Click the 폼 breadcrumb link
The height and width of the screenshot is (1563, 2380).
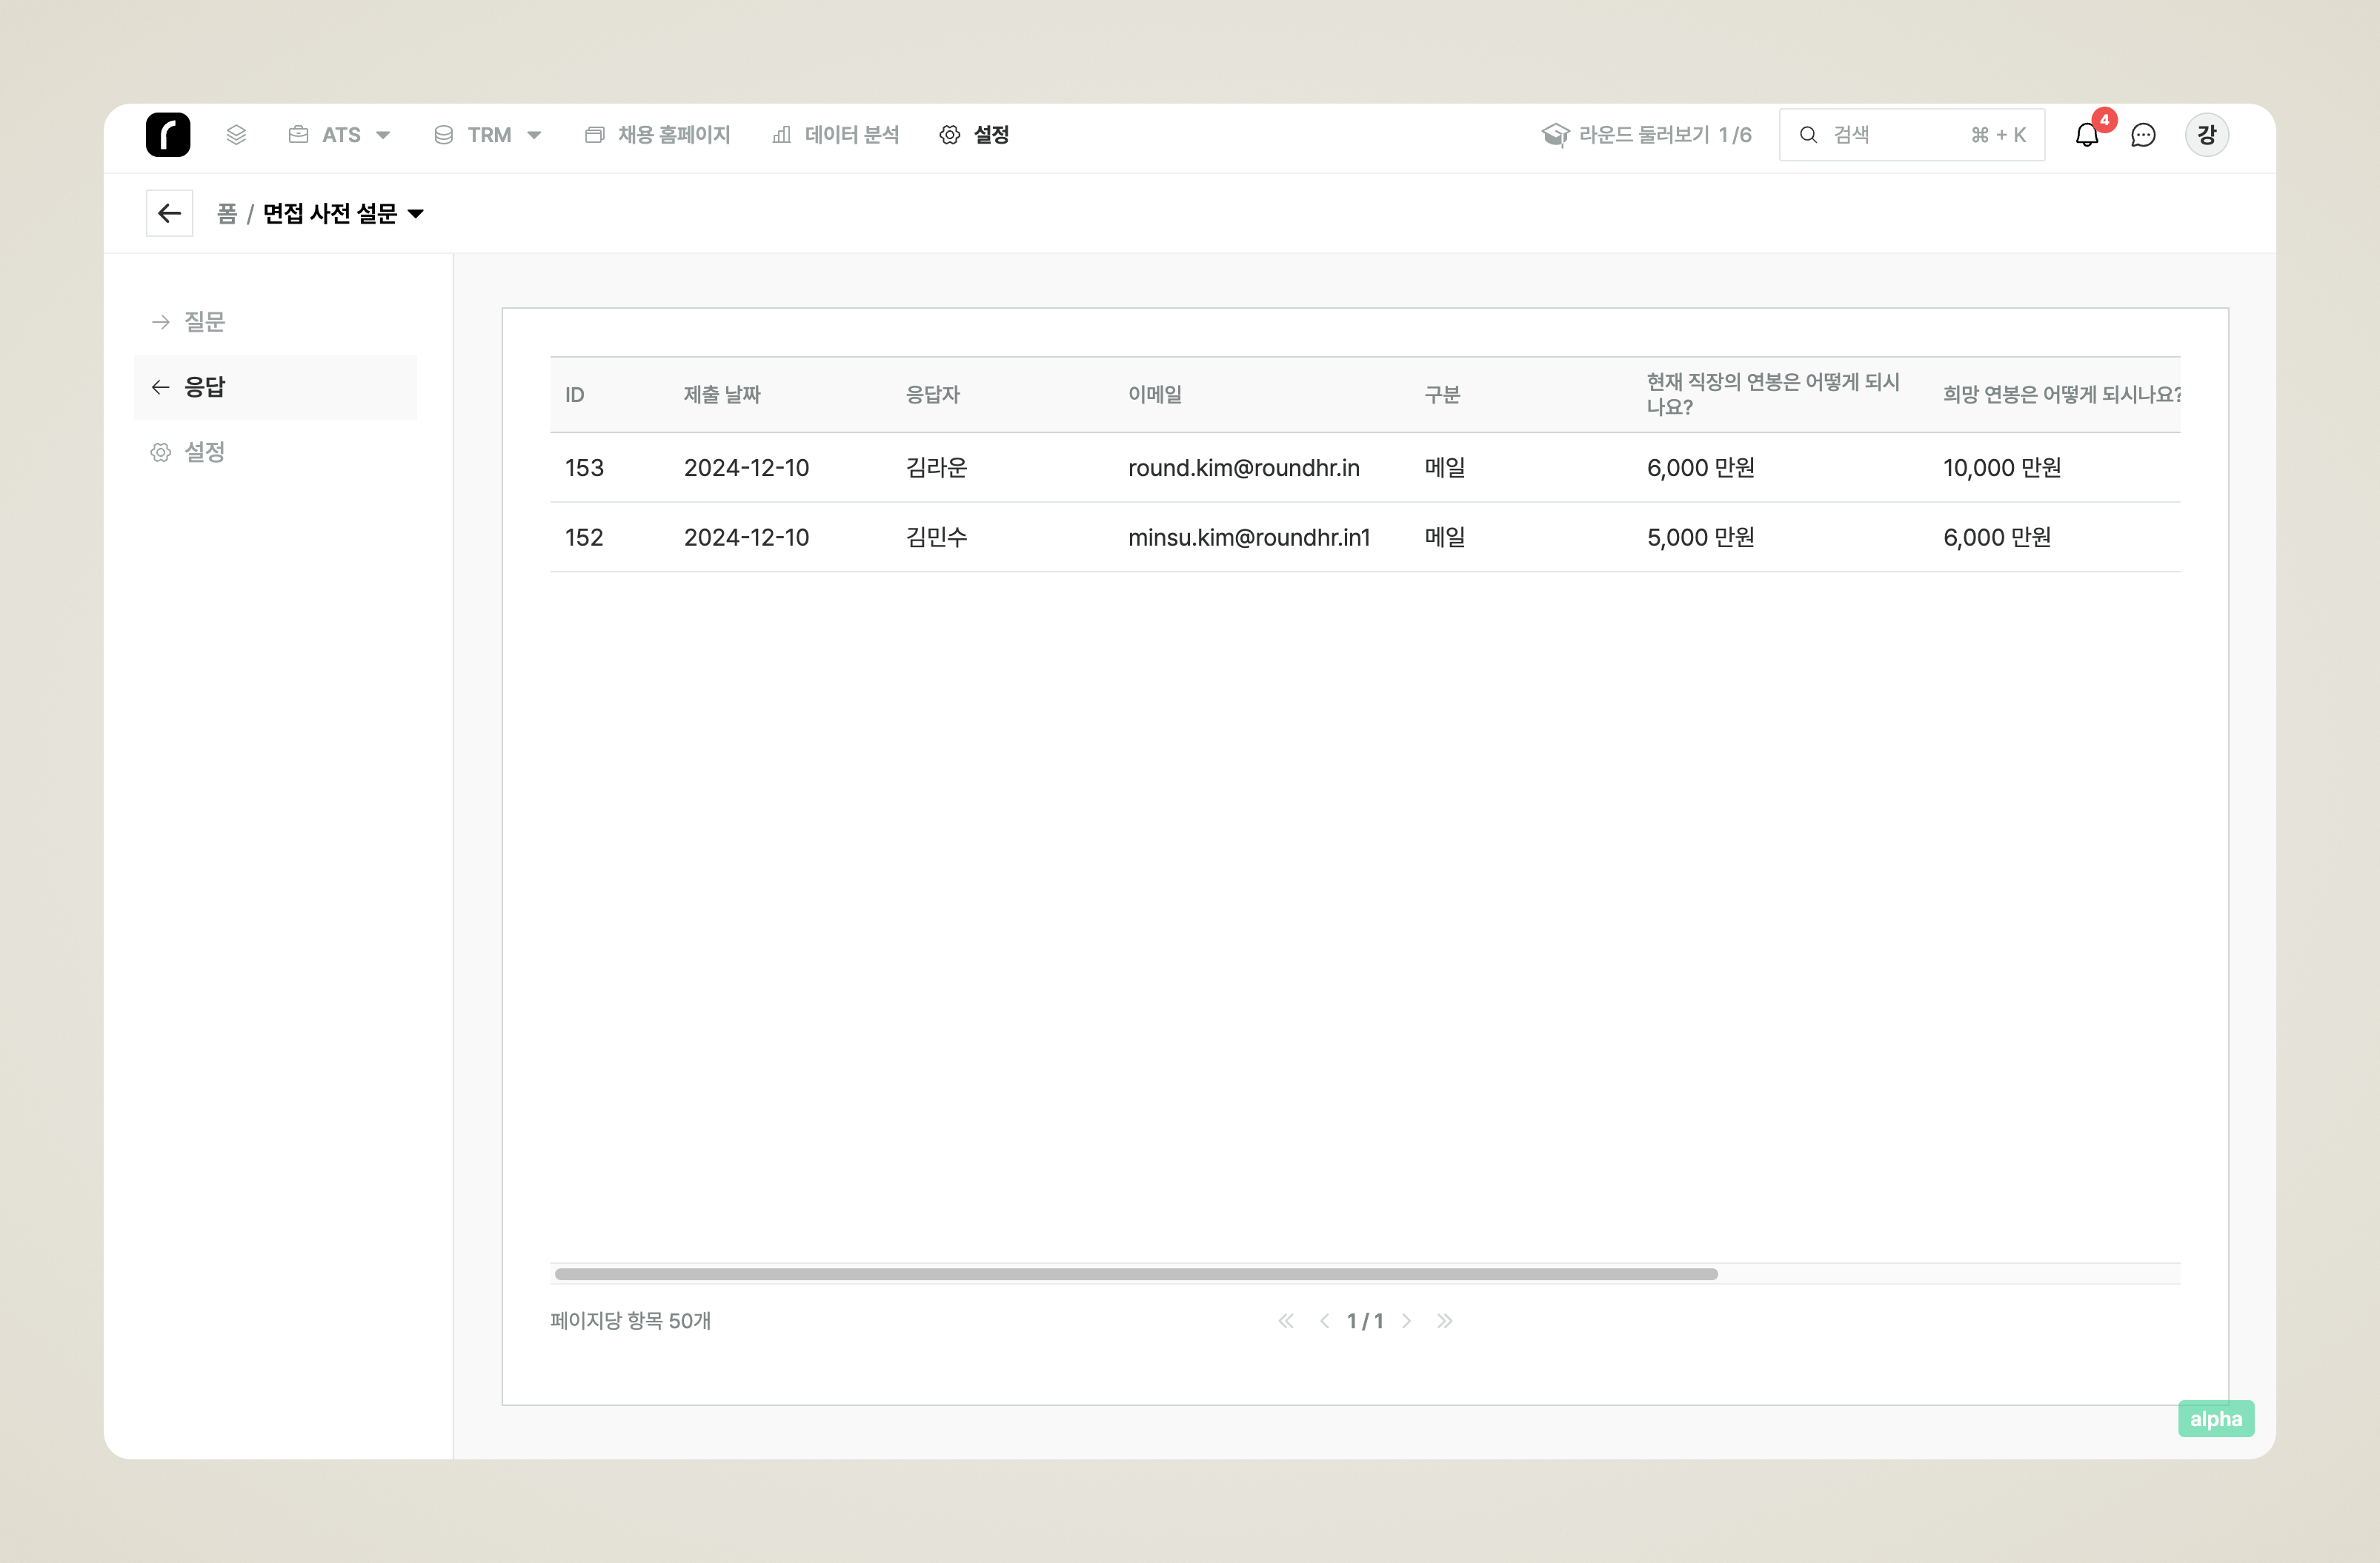click(227, 212)
